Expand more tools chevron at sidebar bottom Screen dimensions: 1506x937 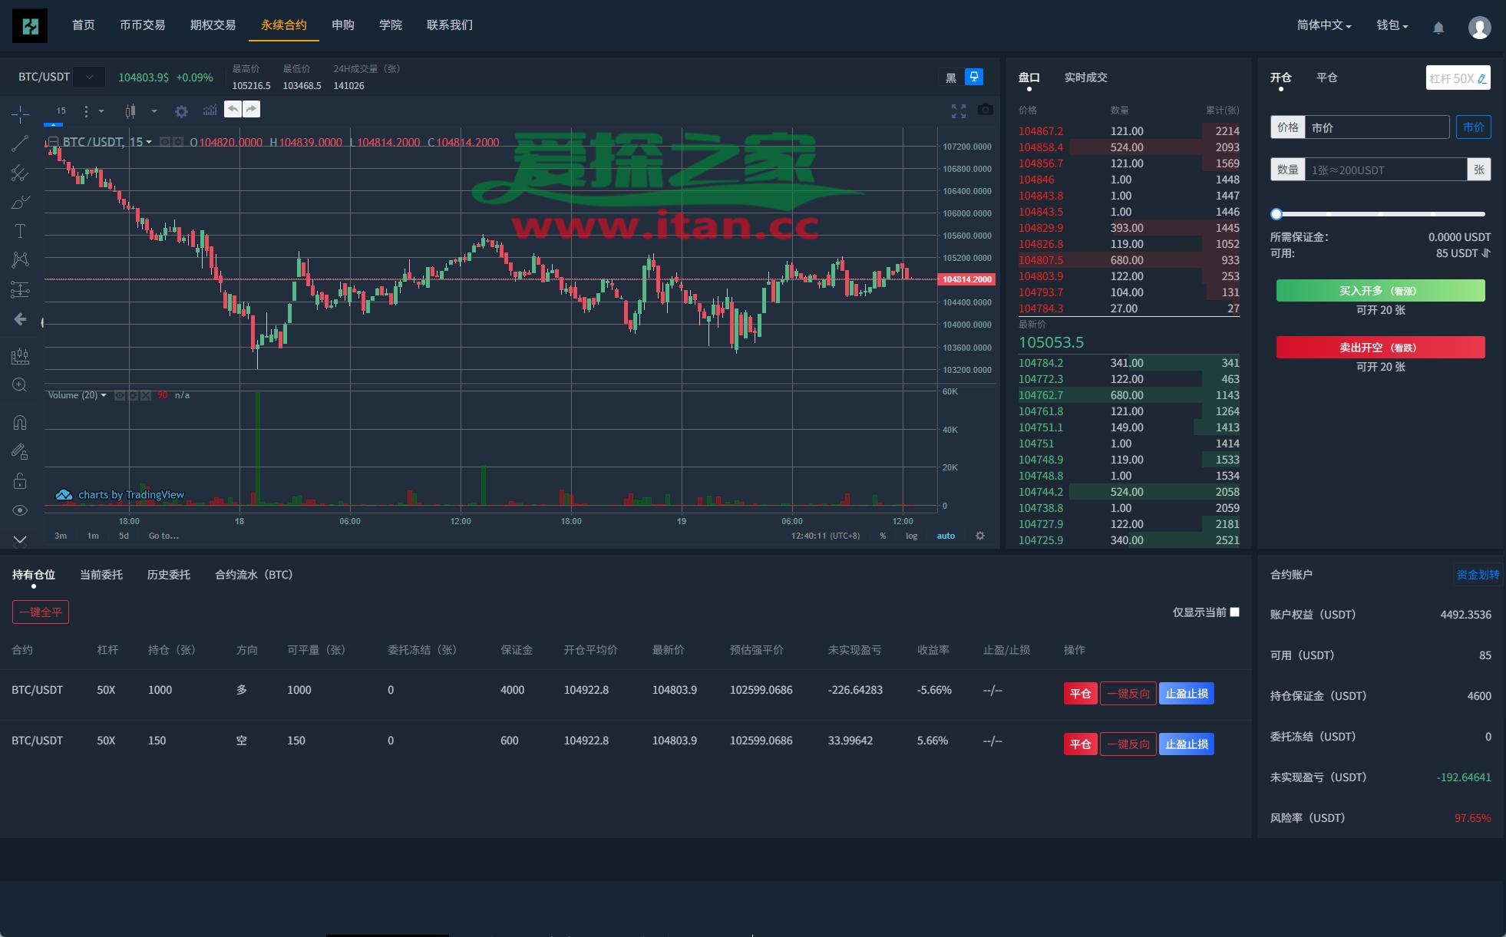point(20,539)
